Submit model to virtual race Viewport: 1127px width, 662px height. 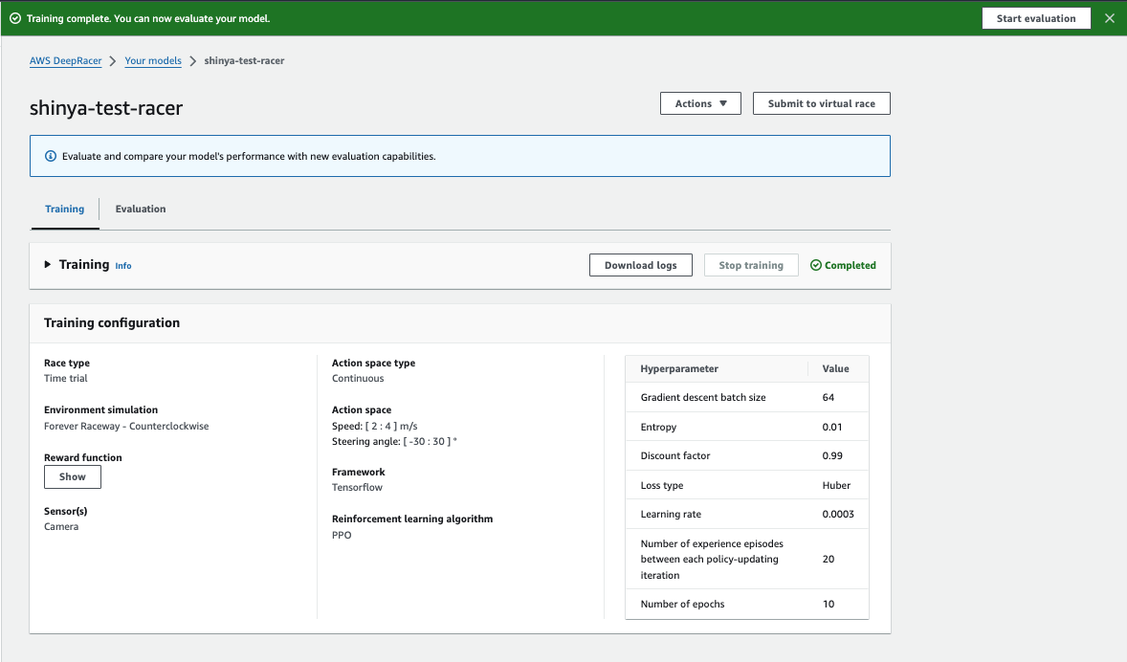(x=822, y=103)
